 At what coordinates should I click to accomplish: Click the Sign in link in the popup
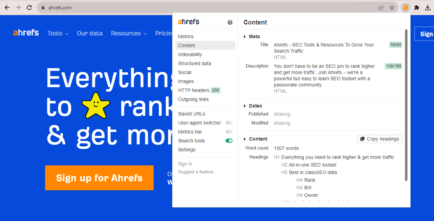coord(185,164)
